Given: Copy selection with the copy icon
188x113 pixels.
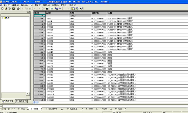Looking at the screenshot, I should click(x=26, y=9).
